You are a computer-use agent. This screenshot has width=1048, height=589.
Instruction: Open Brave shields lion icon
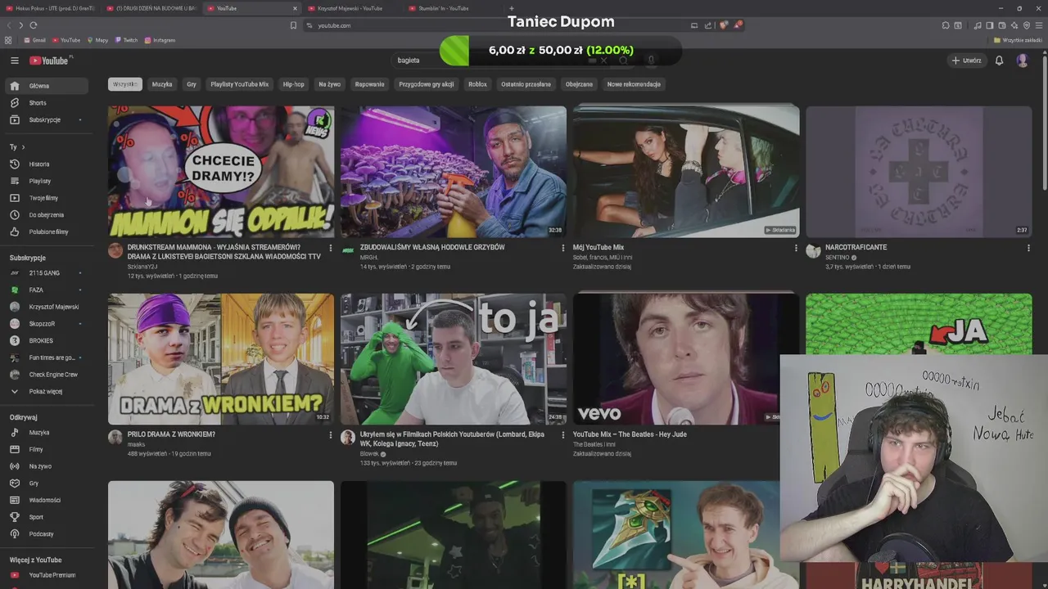[x=724, y=25]
